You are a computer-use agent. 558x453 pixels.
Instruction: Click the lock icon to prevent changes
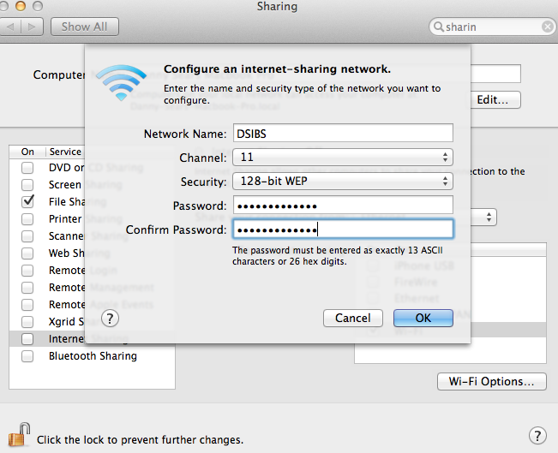tap(19, 434)
